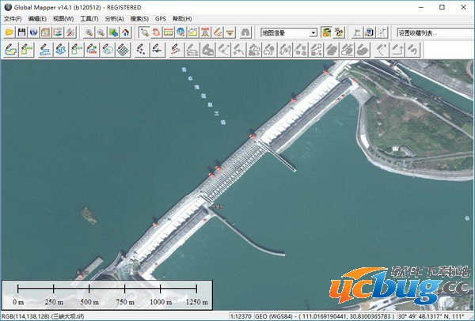475x321 pixels.
Task: Expand the toolbar overflow down arrow
Action: [x=230, y=32]
